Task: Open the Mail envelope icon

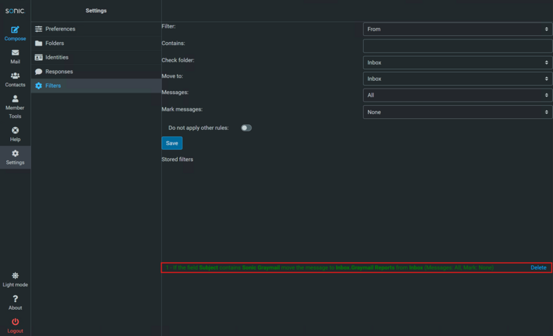Action: tap(15, 53)
